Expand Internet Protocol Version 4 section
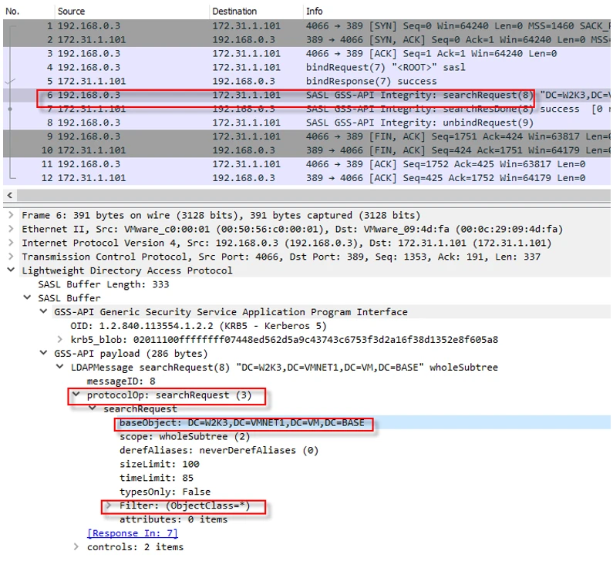The height and width of the screenshot is (561, 613). point(10,244)
